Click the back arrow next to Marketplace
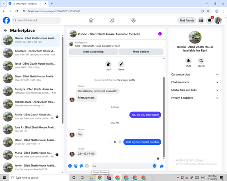The image size is (227, 181). 5,30
